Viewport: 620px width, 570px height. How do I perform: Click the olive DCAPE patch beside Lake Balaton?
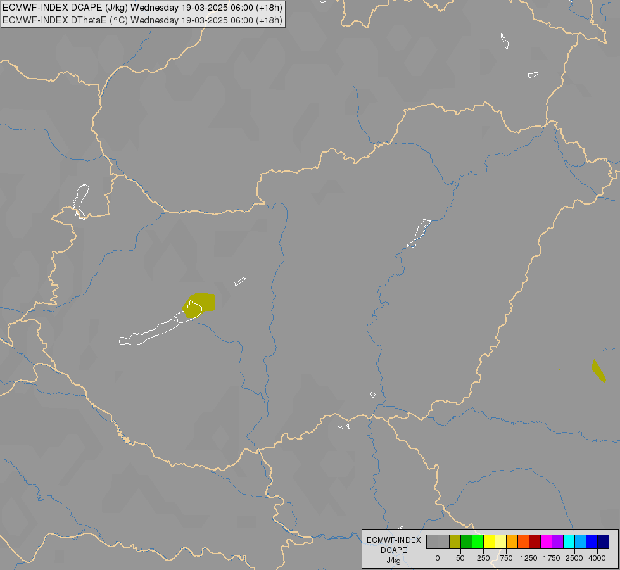(199, 305)
